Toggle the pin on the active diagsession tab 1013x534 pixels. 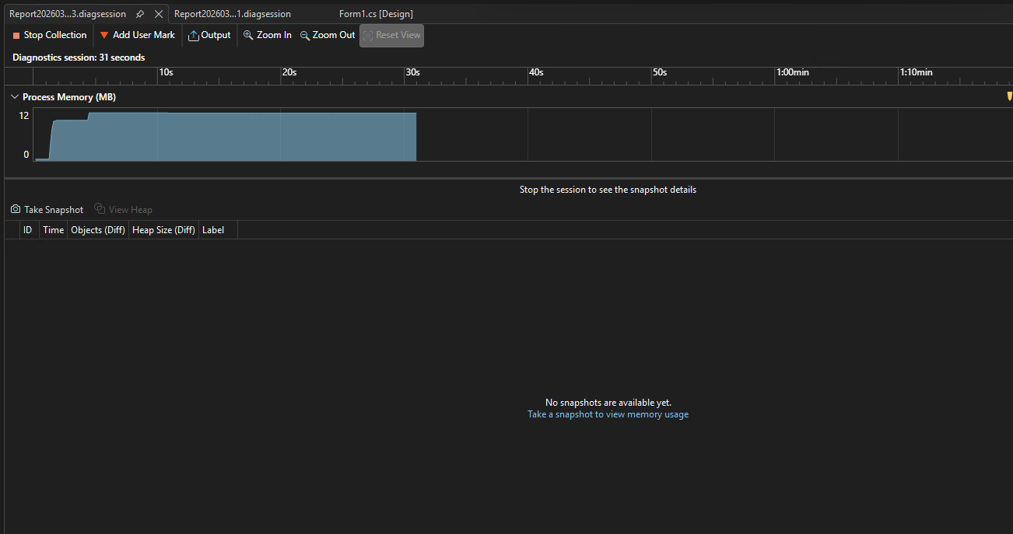[x=139, y=13]
